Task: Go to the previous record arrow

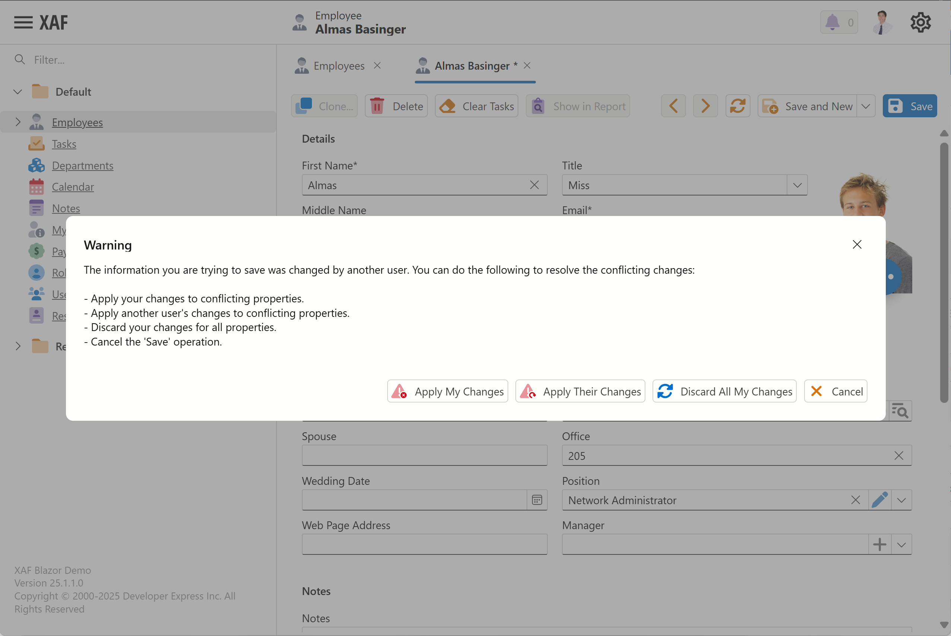Action: coord(673,106)
